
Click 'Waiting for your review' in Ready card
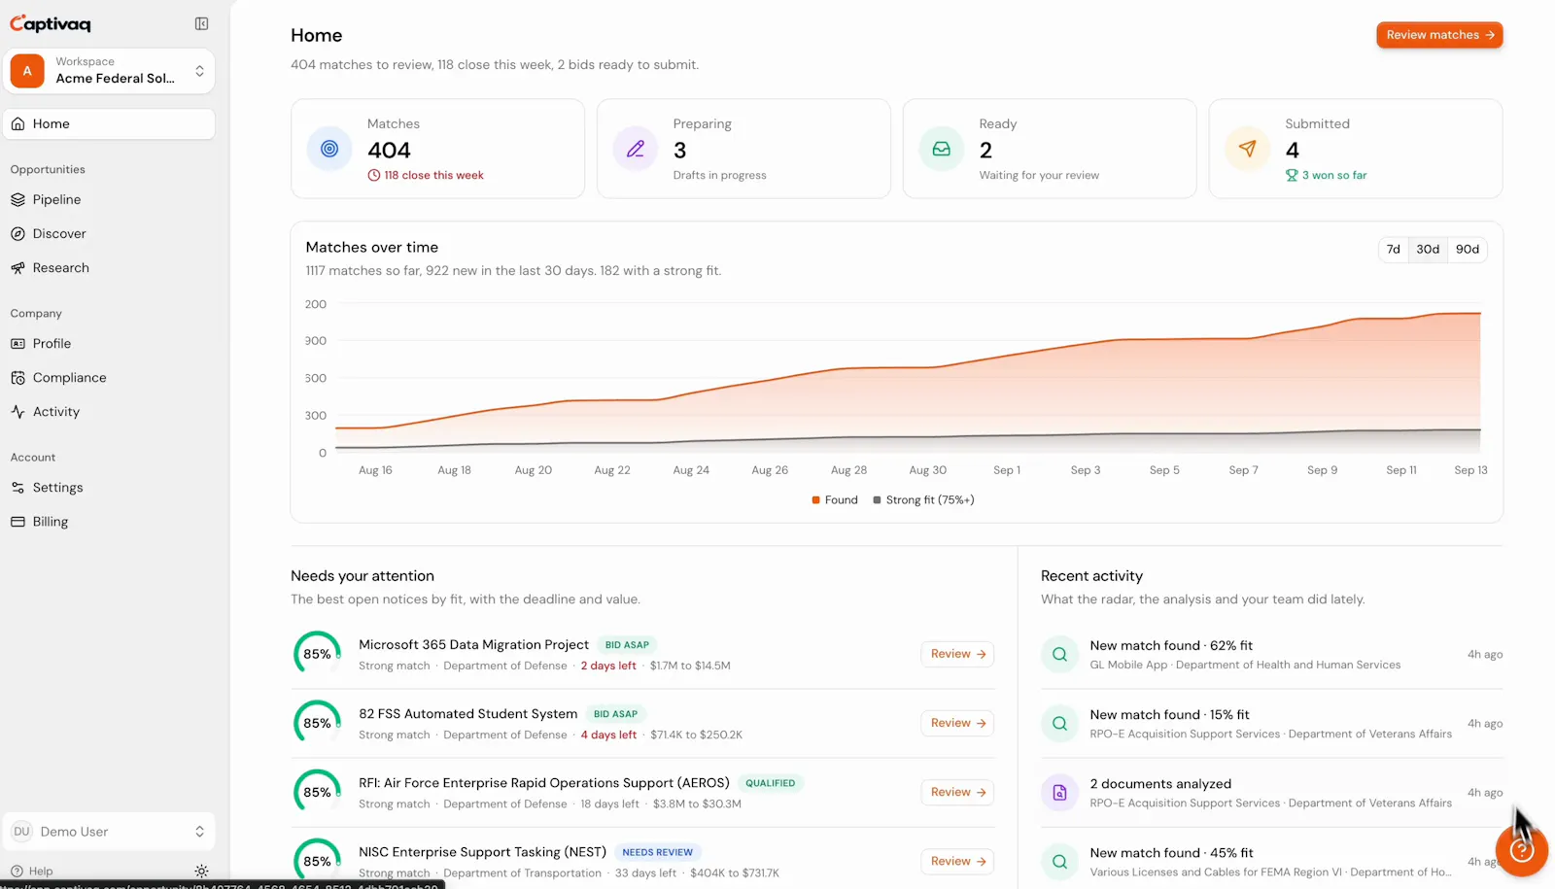click(x=1039, y=175)
